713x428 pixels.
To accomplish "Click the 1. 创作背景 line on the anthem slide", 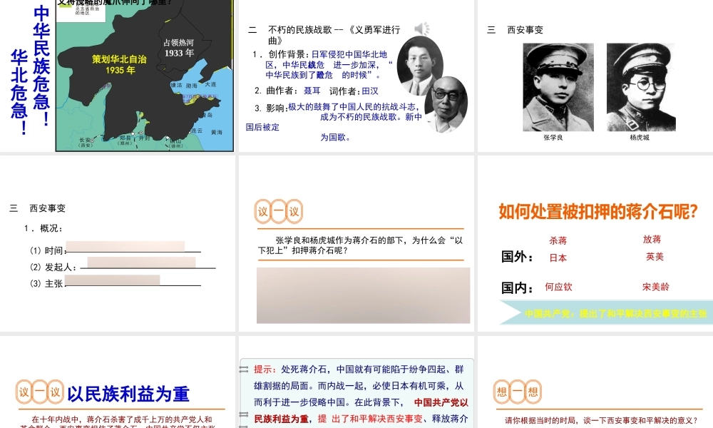I will 323,65.
